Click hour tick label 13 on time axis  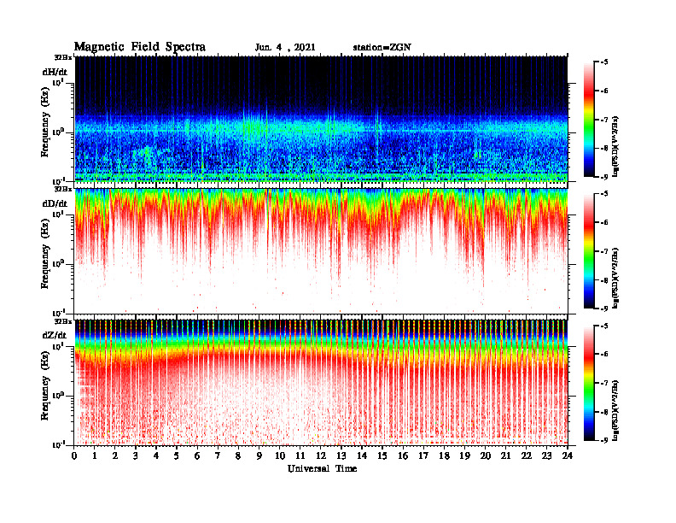(x=341, y=455)
